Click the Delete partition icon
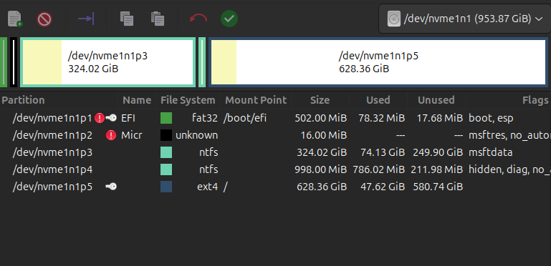 point(44,19)
